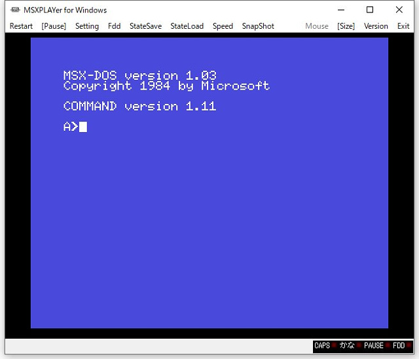Click the 'MSX-DOS version 1.03' text line
The width and height of the screenshot is (419, 359).
[139, 76]
